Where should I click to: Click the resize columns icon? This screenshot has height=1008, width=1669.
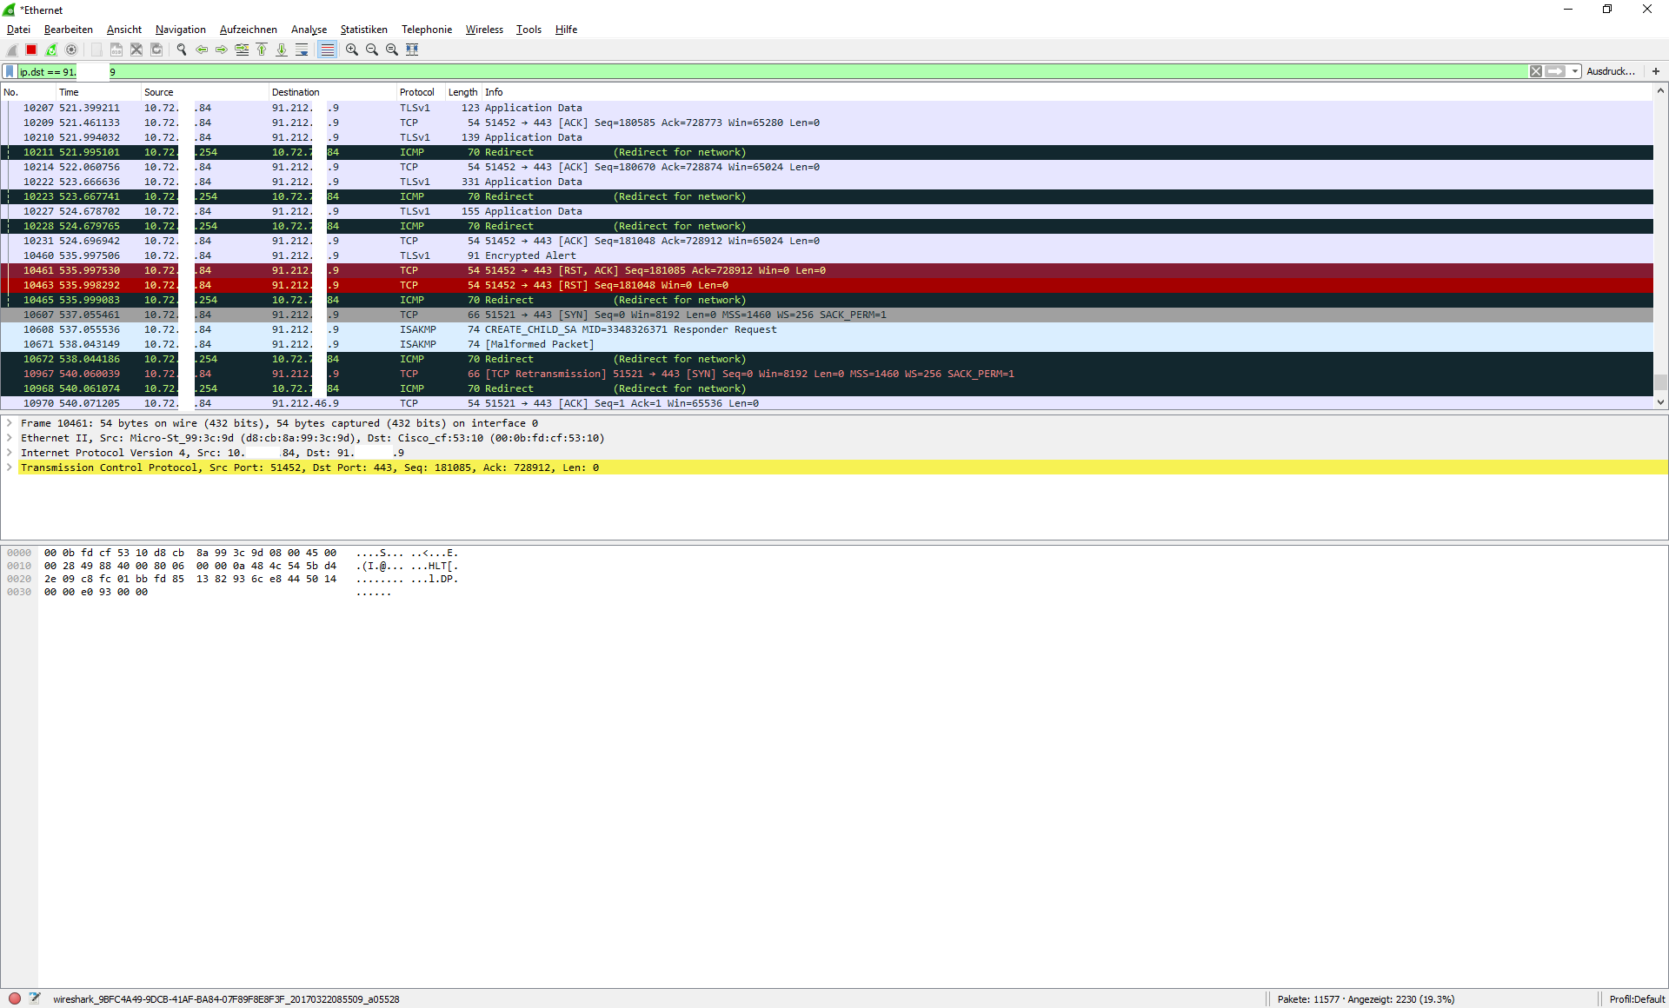coord(412,50)
